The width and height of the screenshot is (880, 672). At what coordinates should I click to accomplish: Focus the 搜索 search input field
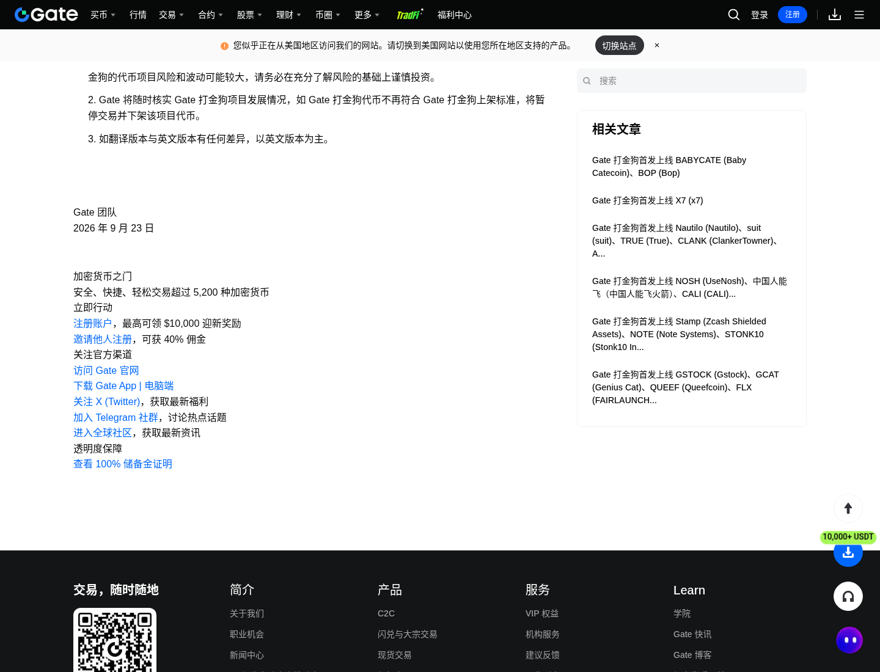click(692, 81)
